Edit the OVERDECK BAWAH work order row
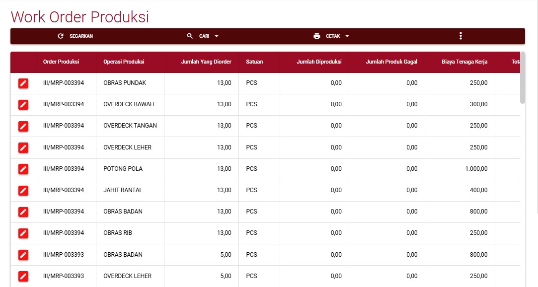The image size is (538, 287). [x=23, y=105]
